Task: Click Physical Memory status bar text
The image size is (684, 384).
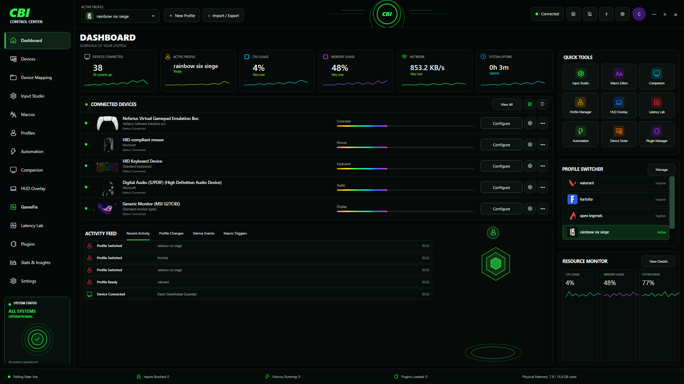Action: pos(549,377)
